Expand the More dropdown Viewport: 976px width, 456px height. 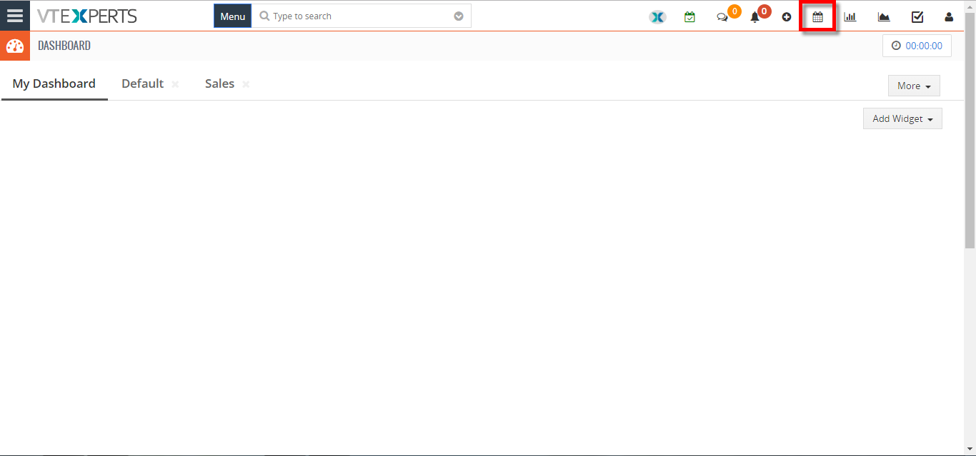click(914, 86)
